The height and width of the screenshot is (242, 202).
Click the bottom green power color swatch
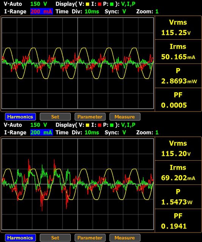point(112,125)
